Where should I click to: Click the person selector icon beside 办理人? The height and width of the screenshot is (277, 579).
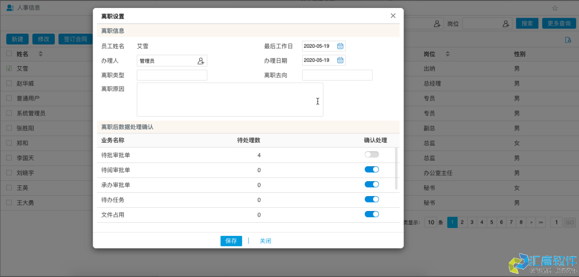click(x=201, y=60)
